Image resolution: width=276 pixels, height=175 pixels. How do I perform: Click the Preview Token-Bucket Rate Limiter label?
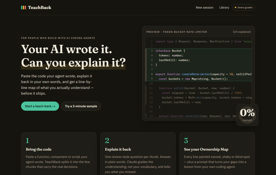tap(177, 32)
